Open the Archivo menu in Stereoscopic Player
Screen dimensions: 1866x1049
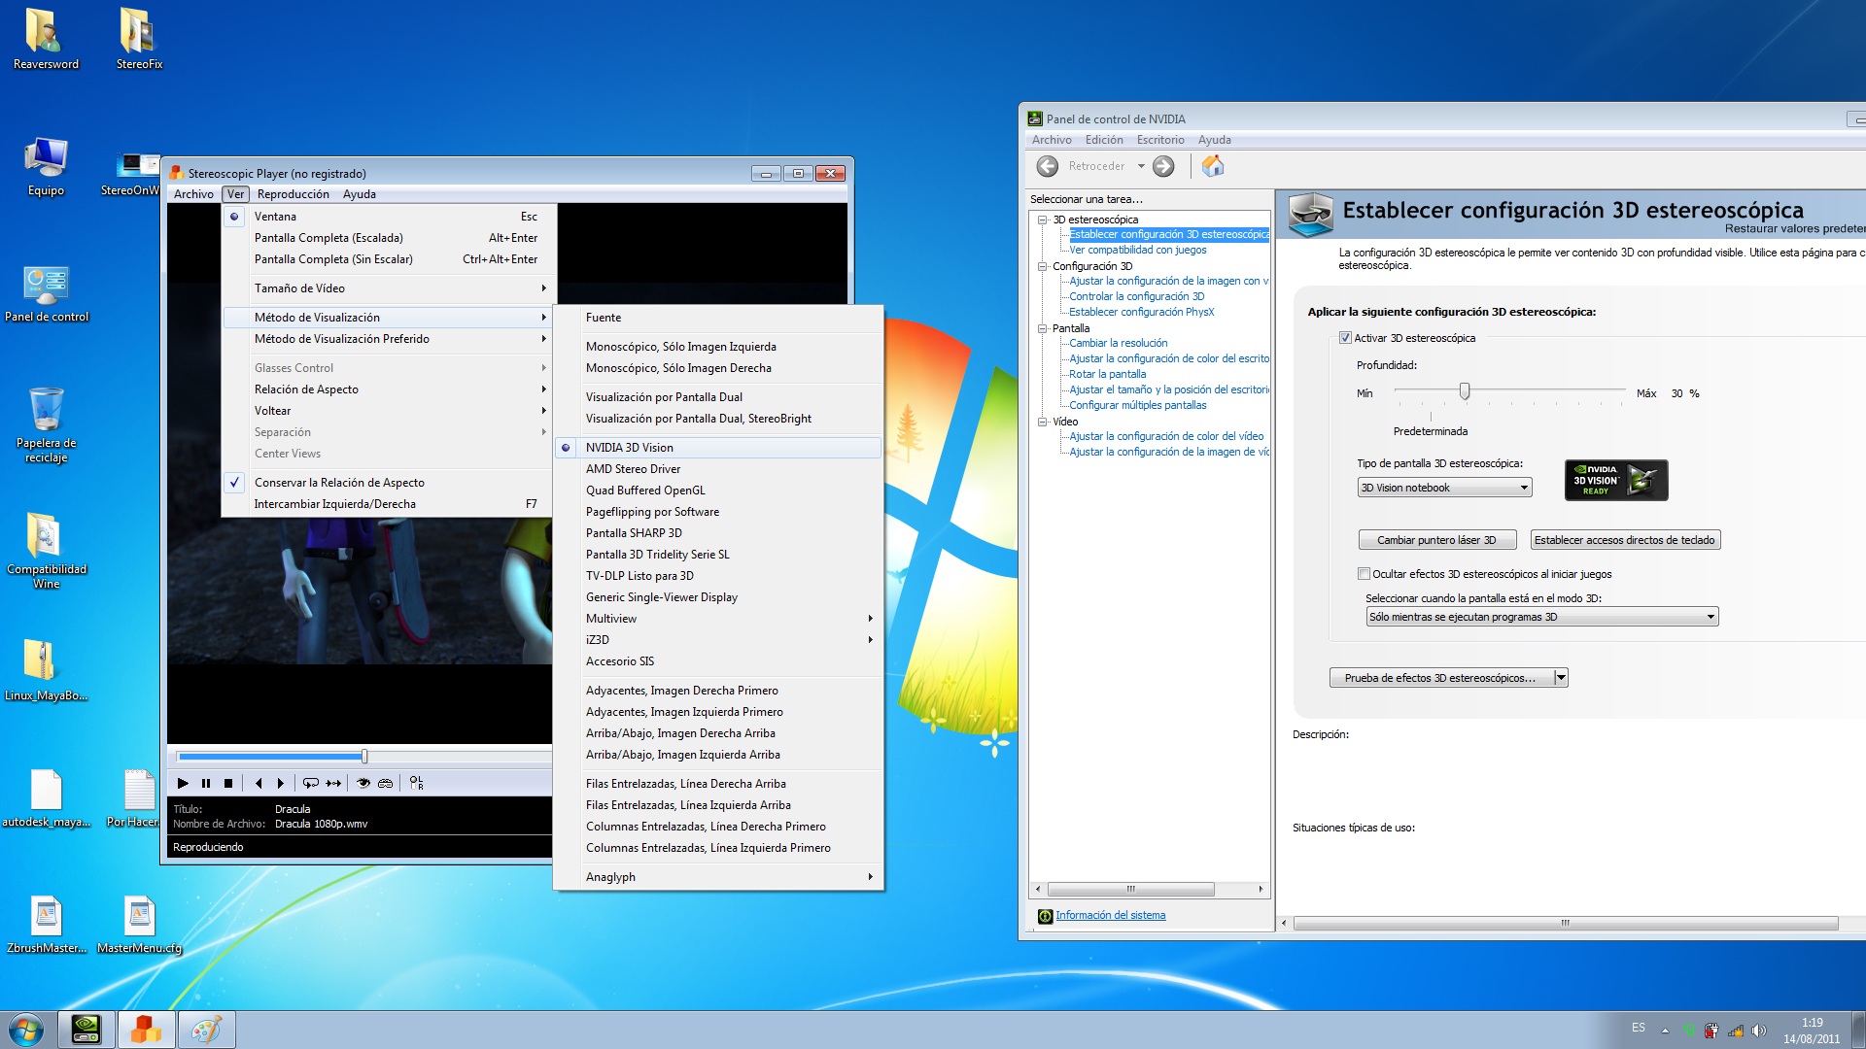click(x=193, y=194)
